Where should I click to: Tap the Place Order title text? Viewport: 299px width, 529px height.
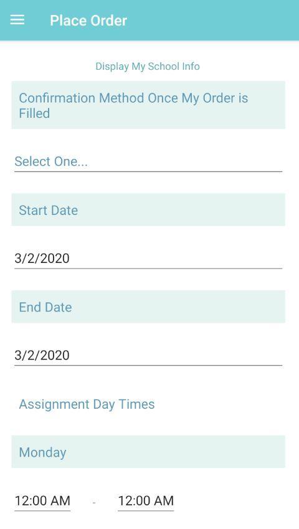point(88,21)
